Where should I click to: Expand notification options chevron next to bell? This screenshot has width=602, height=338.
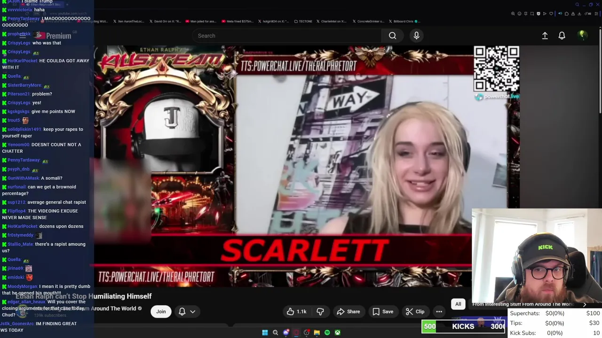coord(192,311)
